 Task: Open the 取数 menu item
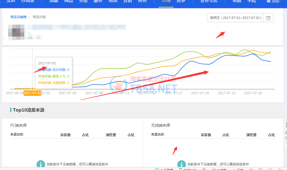pyautogui.click(x=237, y=1)
